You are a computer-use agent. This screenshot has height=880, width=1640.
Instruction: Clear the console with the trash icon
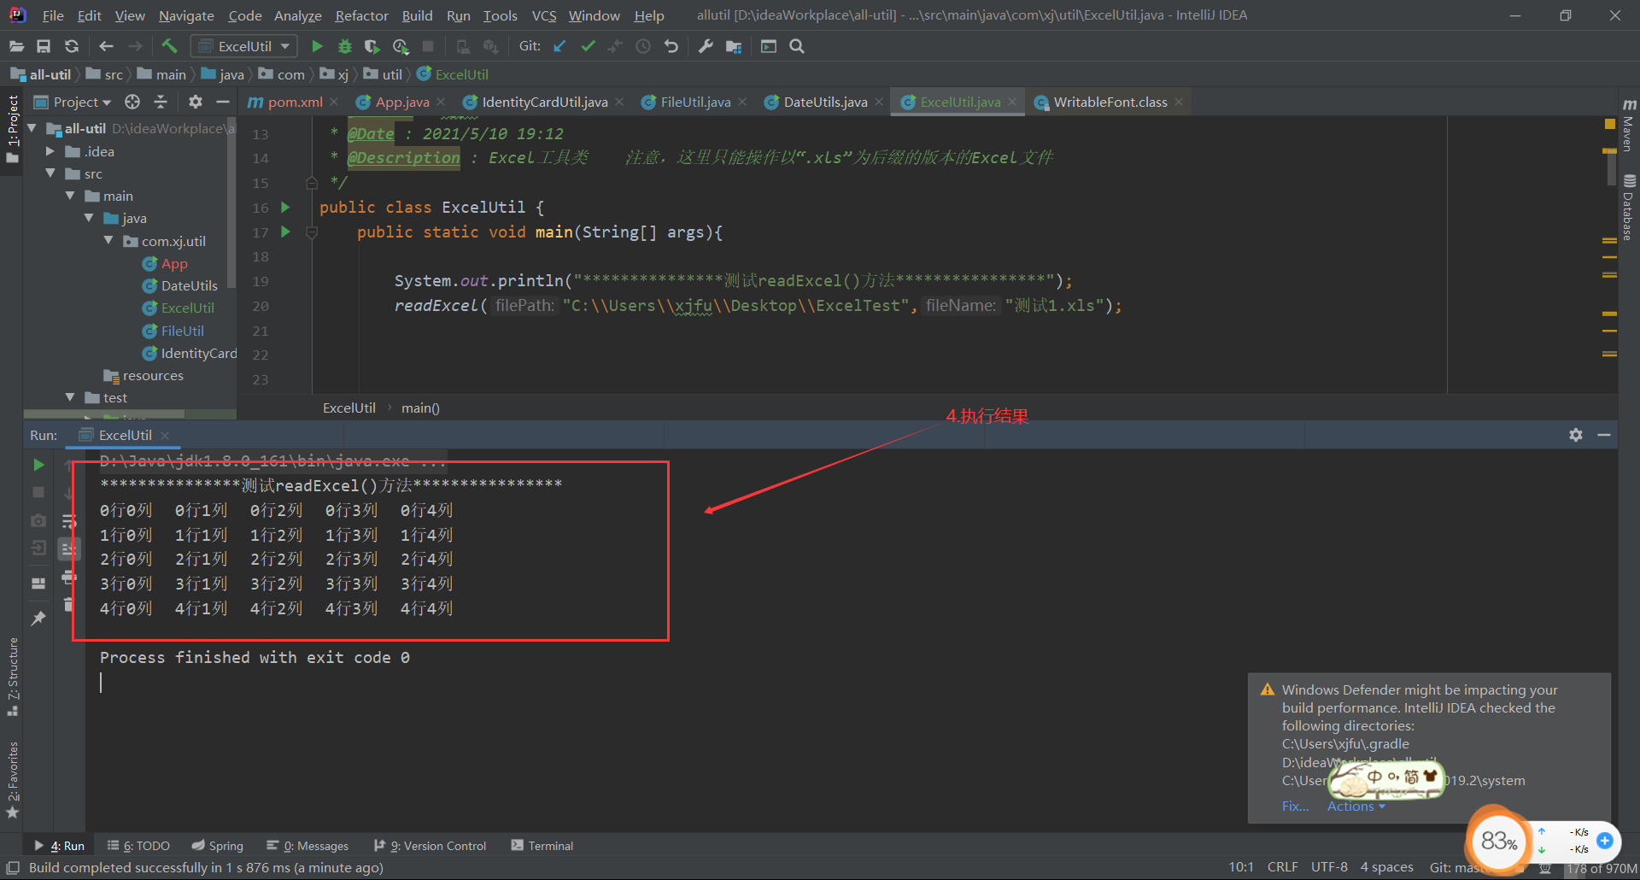click(68, 604)
